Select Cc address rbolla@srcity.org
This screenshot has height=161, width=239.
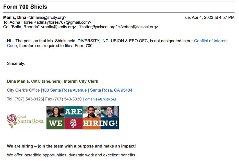coord(58,27)
